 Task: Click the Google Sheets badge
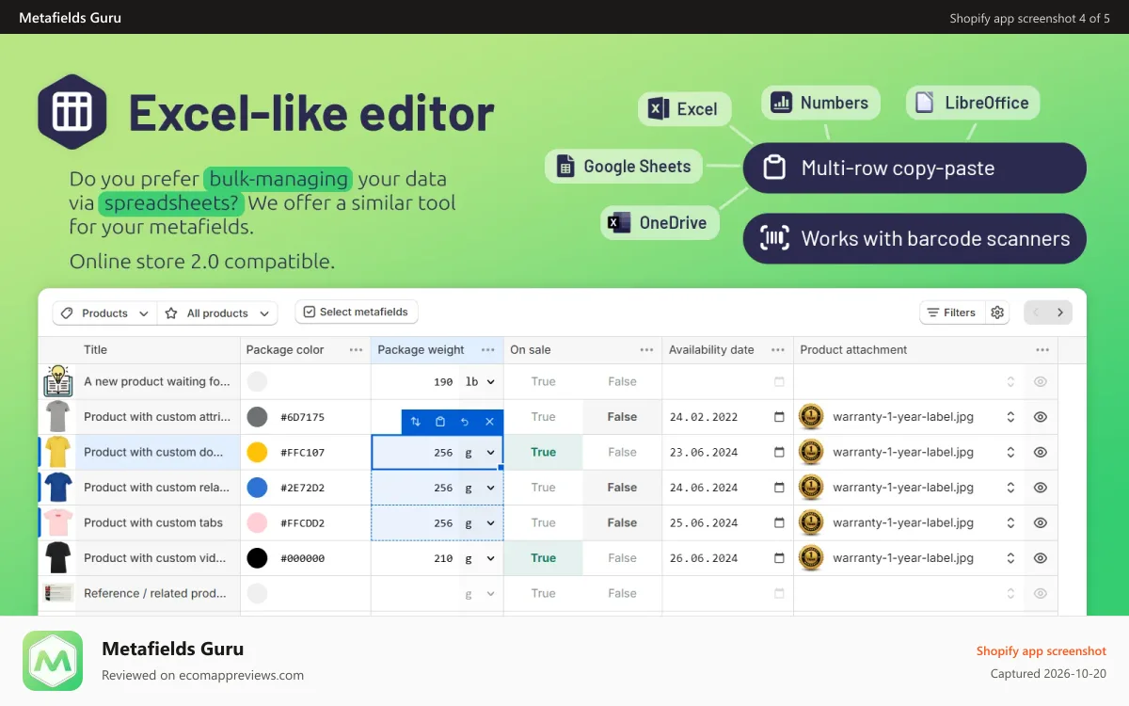[624, 167]
